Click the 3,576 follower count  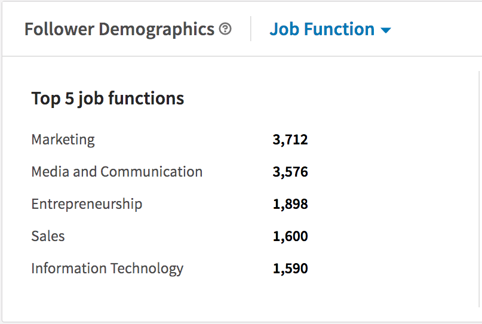290,172
